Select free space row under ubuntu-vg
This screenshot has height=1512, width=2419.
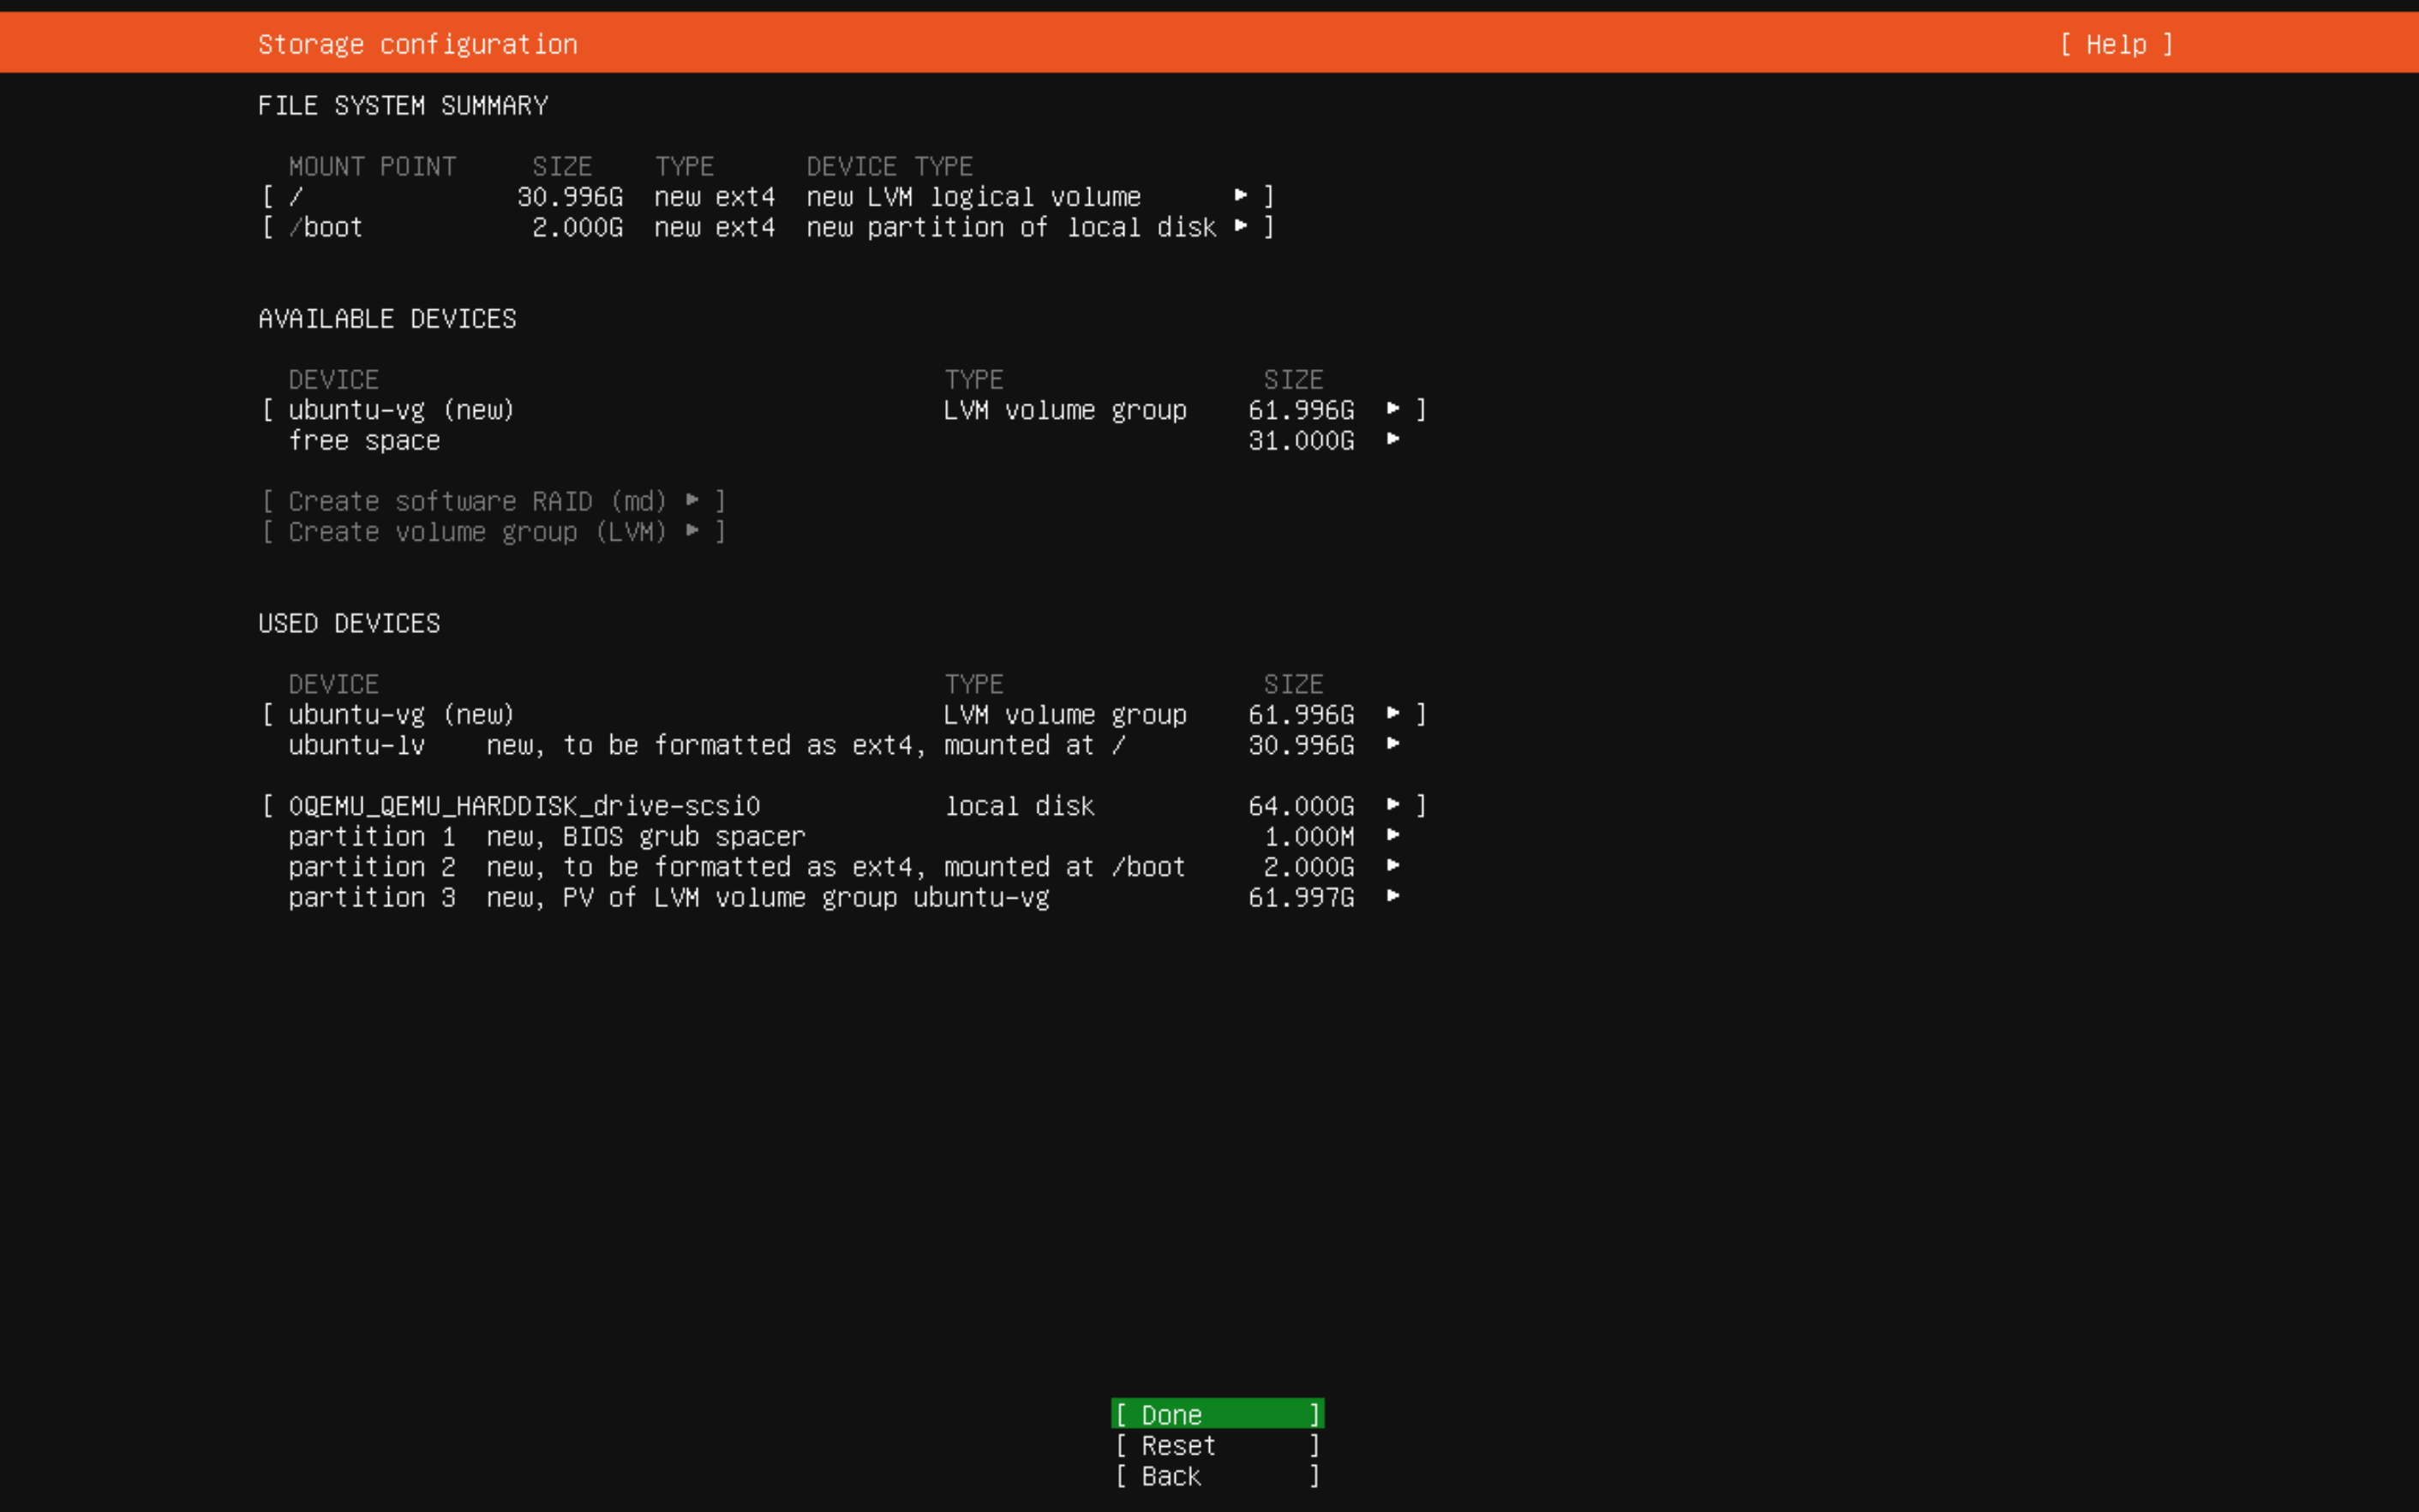[364, 440]
